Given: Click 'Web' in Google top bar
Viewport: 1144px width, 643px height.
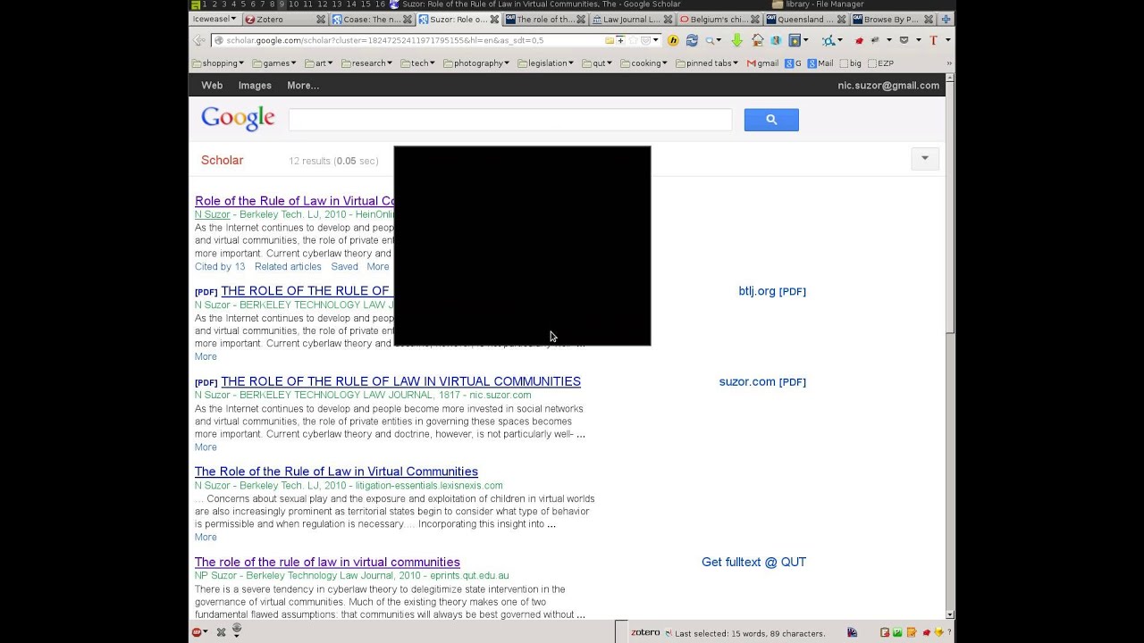Looking at the screenshot, I should [x=212, y=86].
